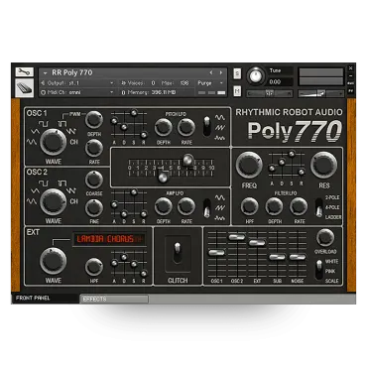Click the LAMBDA CHORUS red display

109,239
